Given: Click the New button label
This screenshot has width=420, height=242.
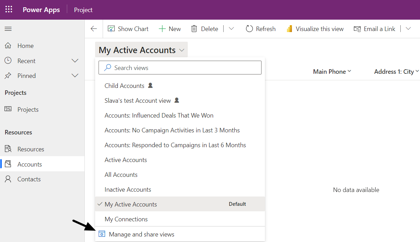Looking at the screenshot, I should (x=175, y=29).
